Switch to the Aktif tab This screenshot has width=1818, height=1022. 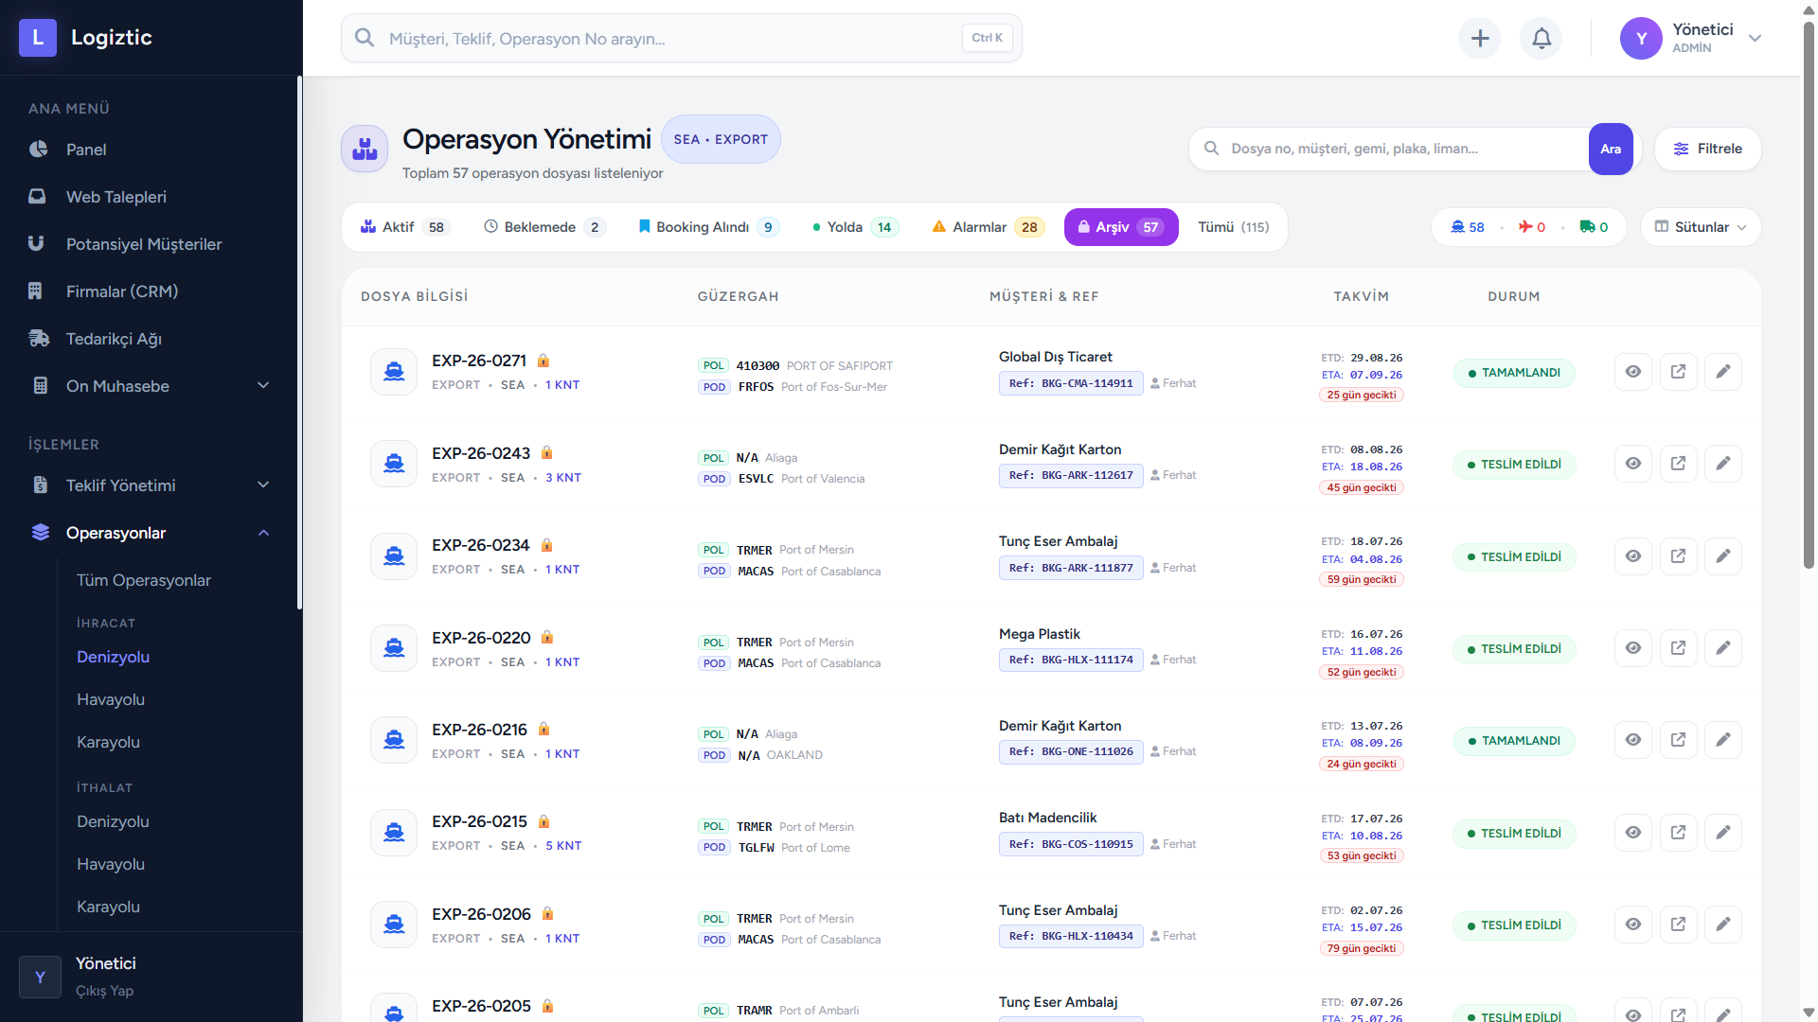(404, 227)
